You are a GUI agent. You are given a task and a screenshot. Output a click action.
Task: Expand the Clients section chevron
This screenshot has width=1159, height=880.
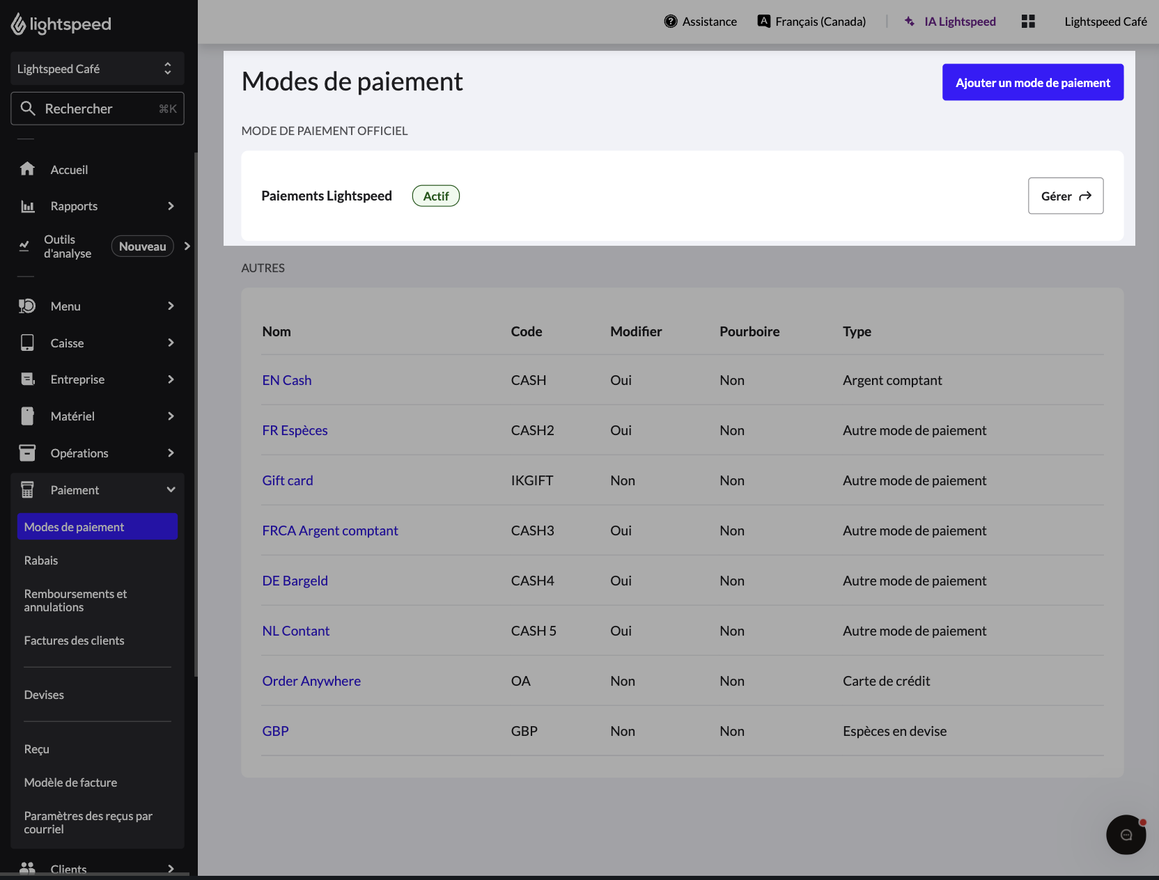171,868
